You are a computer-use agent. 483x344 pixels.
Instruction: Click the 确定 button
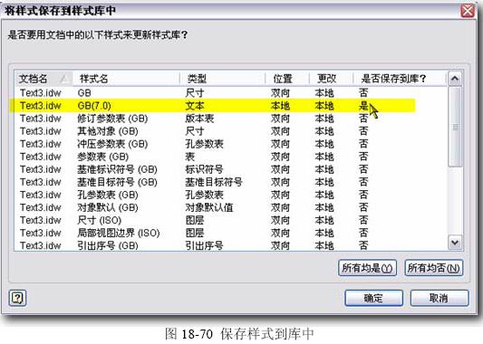click(x=373, y=298)
